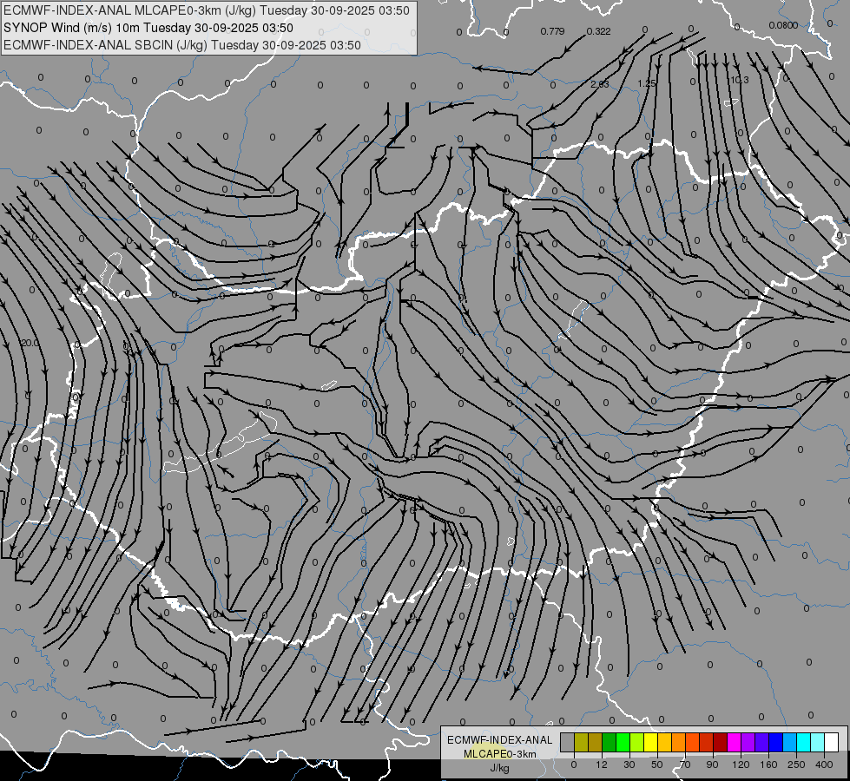Click the legend tick value '400'
The height and width of the screenshot is (781, 850).
824,765
